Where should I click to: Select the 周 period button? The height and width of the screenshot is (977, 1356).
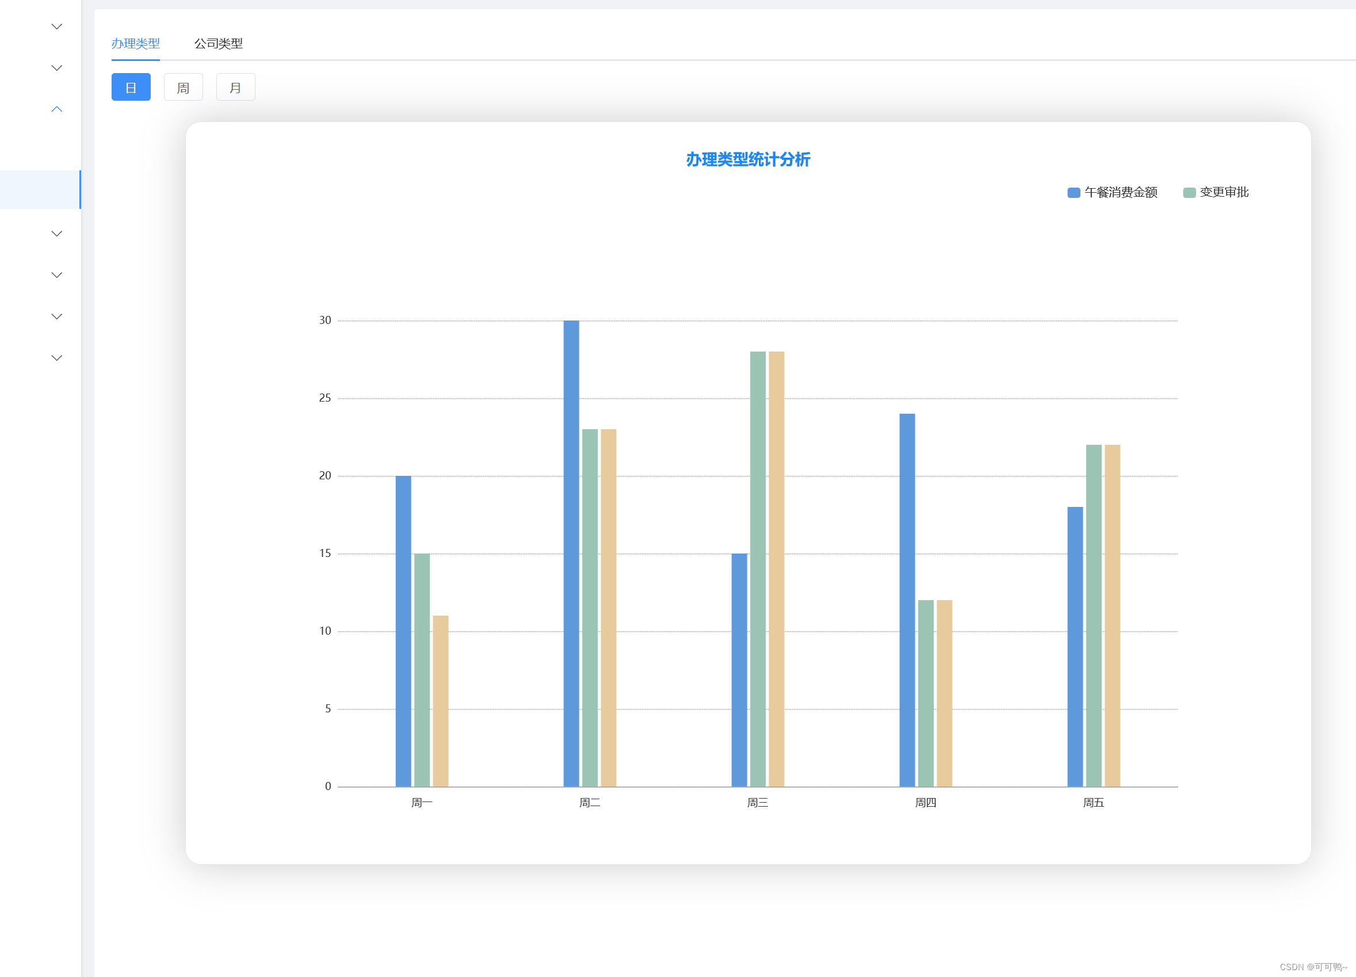point(183,87)
